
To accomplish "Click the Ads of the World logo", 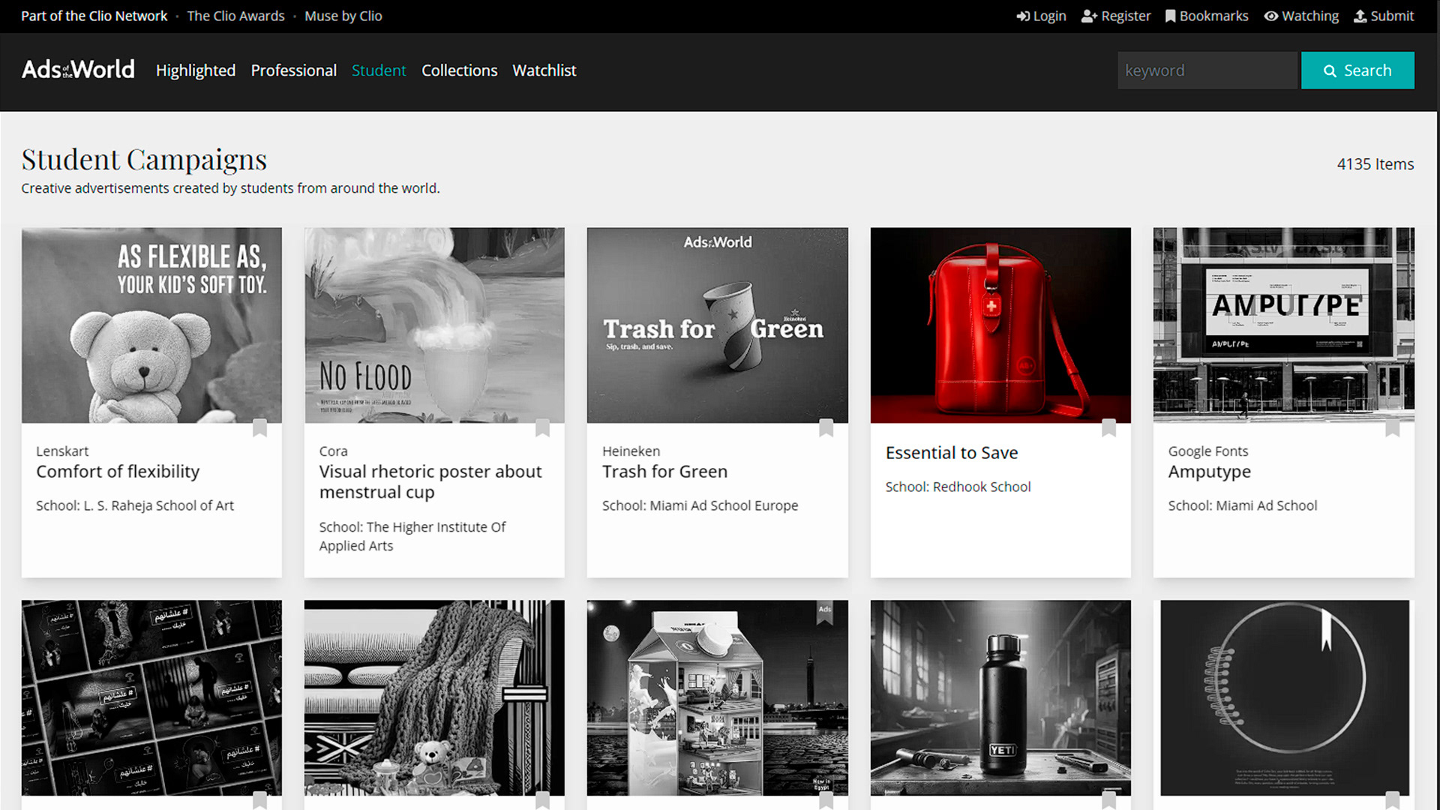I will tap(78, 70).
